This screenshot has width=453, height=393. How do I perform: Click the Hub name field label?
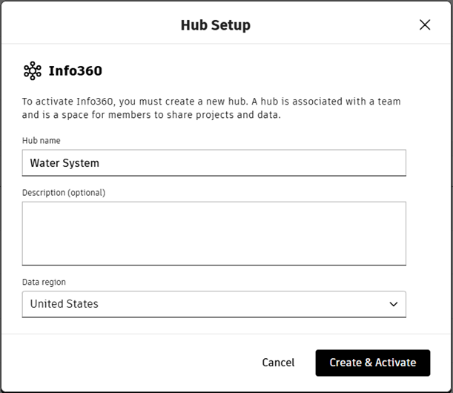click(x=42, y=141)
